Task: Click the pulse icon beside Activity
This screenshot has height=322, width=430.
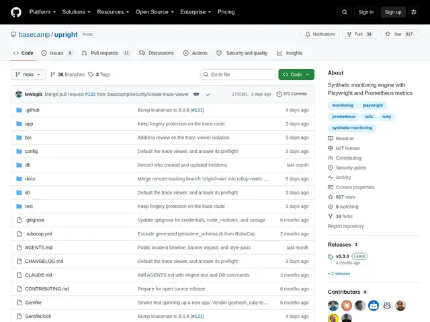Action: coord(331,177)
